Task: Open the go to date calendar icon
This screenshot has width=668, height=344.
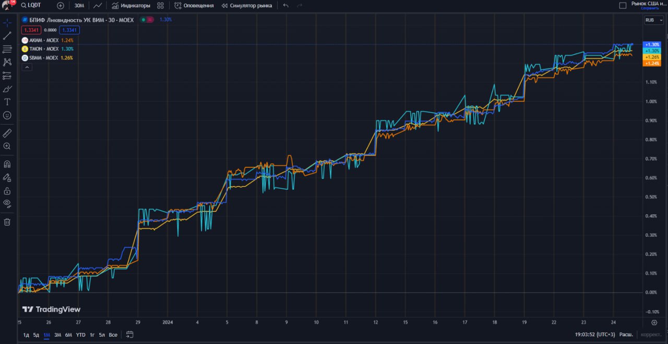Action: (130, 335)
